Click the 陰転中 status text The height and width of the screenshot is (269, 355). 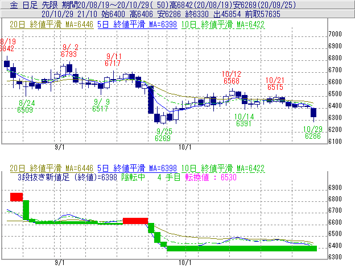coord(133,177)
